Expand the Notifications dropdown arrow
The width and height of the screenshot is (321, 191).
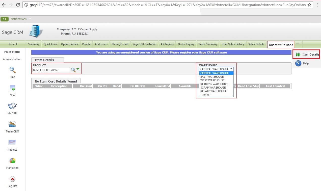pyautogui.click(x=30, y=18)
